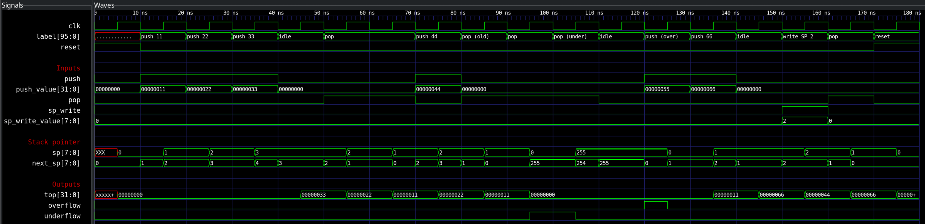Click the "push (over)" label segment
Screen dimensions: 925x224
667,36
